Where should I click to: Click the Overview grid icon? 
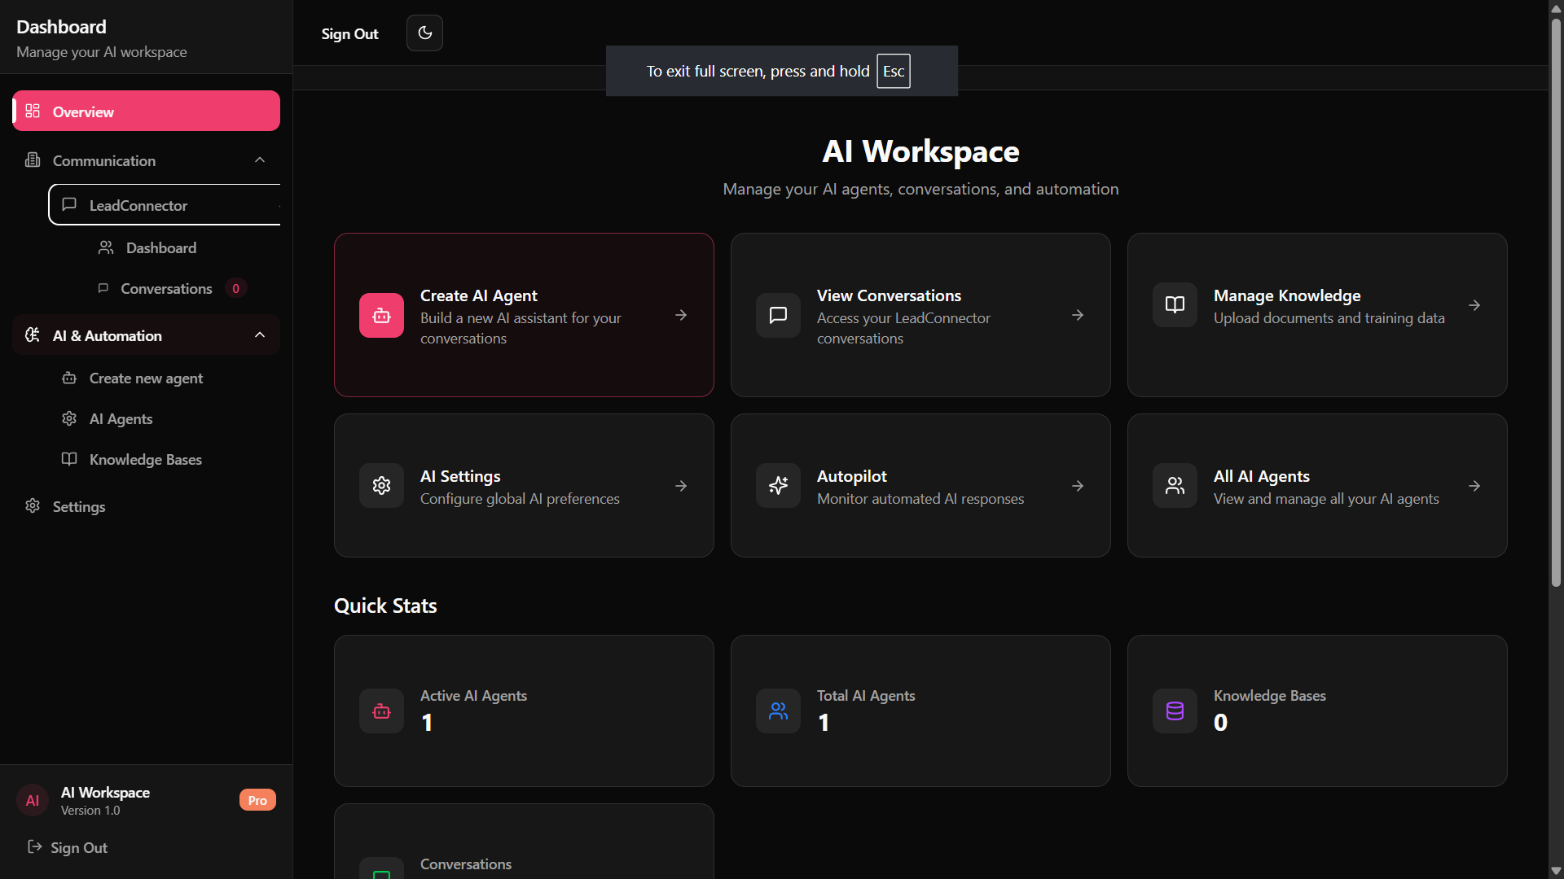coord(33,111)
